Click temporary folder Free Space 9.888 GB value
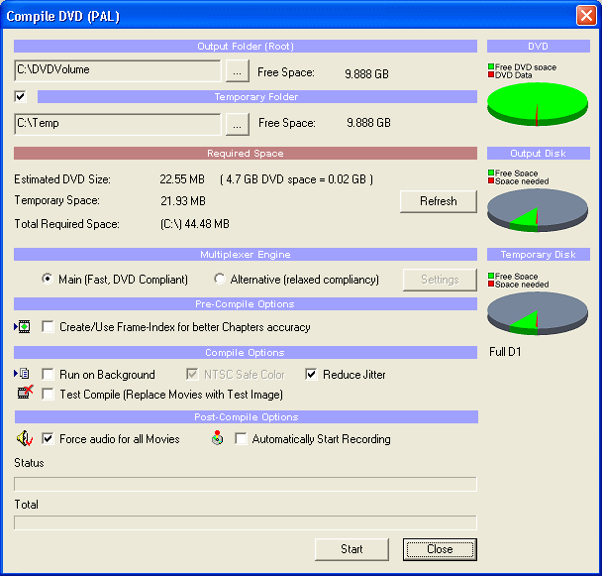 (368, 123)
